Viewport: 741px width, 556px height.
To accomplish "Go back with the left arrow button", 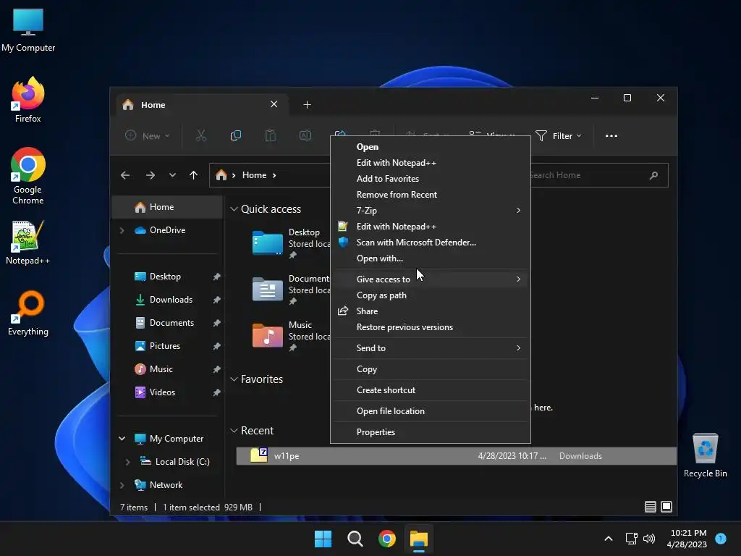I will [x=124, y=175].
